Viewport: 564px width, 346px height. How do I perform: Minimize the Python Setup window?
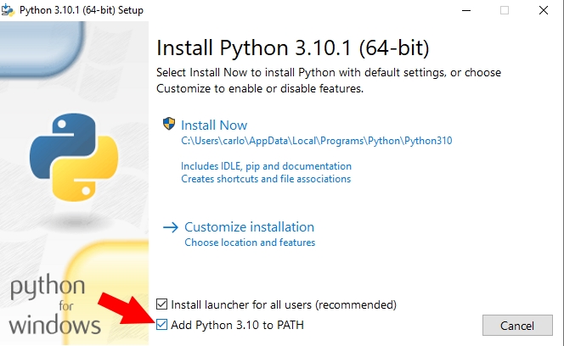465,10
